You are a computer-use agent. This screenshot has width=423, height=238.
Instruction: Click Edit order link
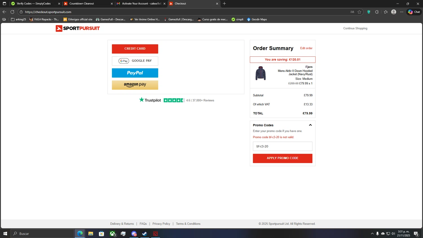coord(306,48)
